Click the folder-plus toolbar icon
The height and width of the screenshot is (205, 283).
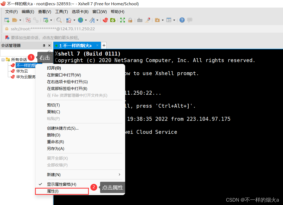click(157, 20)
